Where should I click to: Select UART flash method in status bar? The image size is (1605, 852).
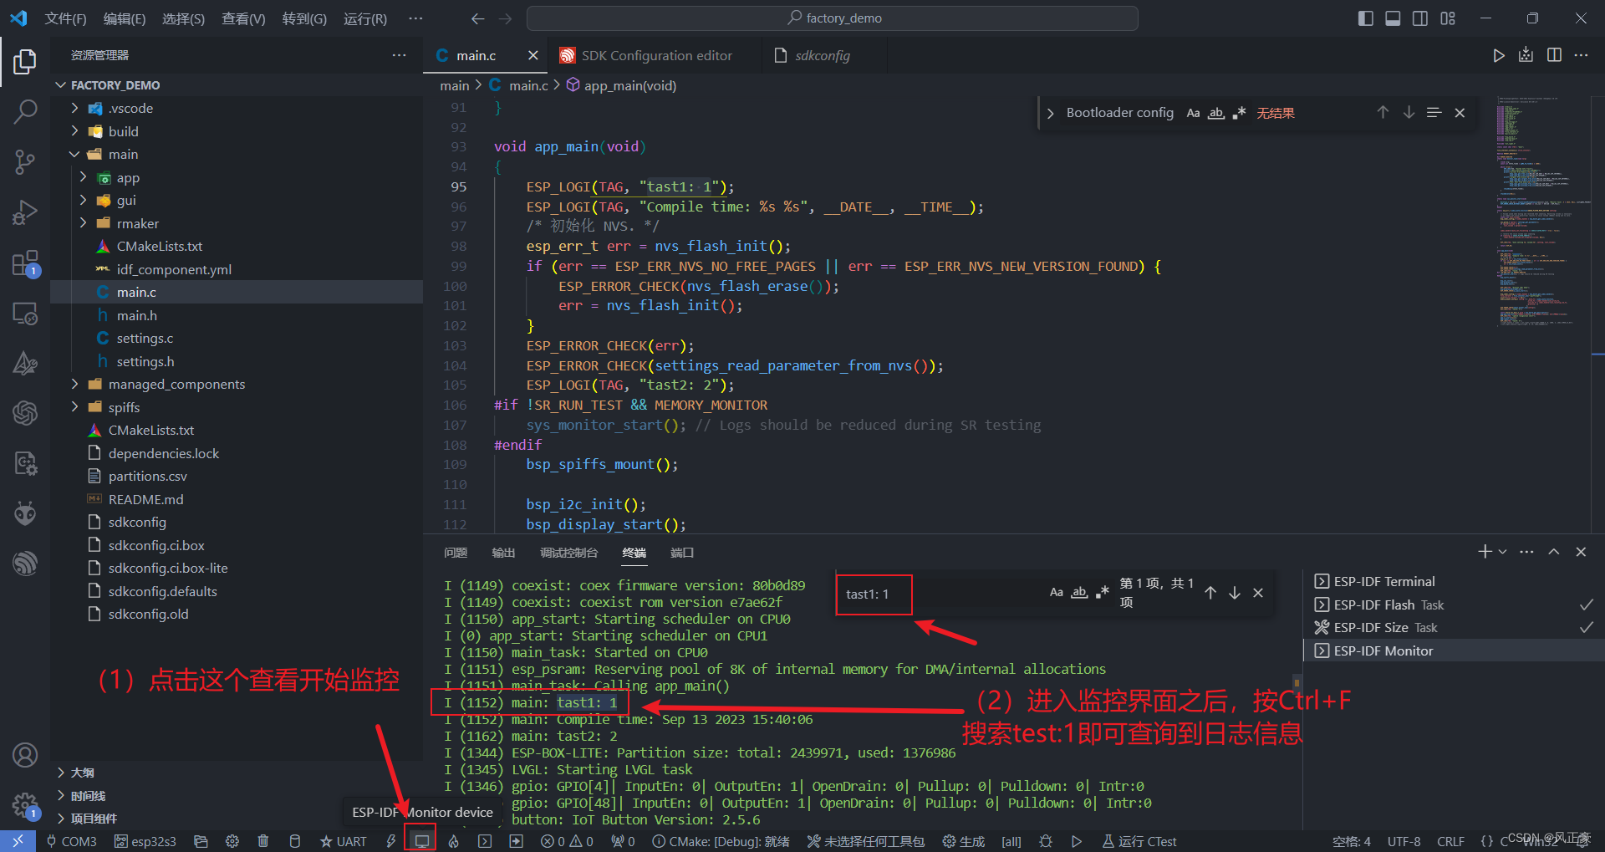pos(343,841)
